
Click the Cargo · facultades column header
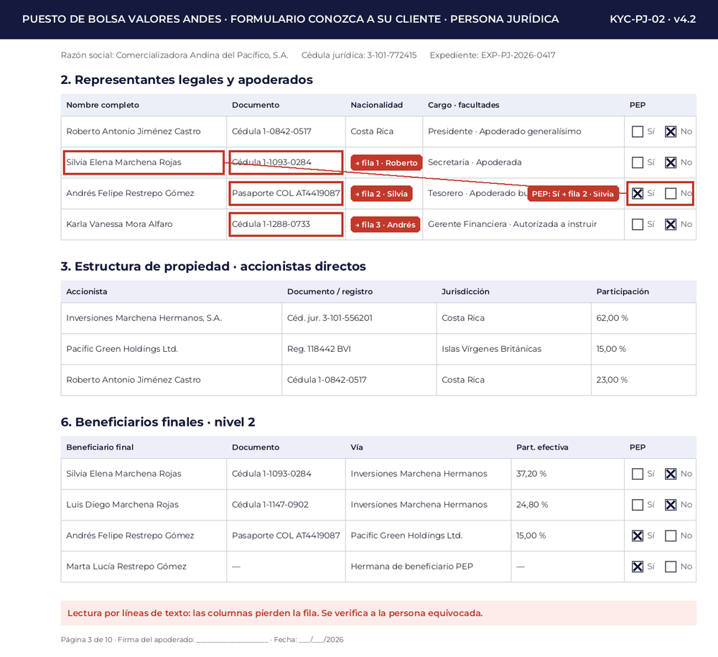tap(463, 106)
